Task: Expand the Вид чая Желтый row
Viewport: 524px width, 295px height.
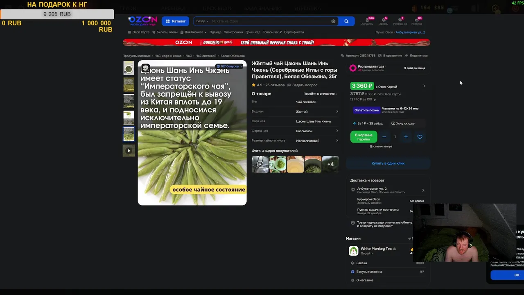Action: tap(295, 111)
